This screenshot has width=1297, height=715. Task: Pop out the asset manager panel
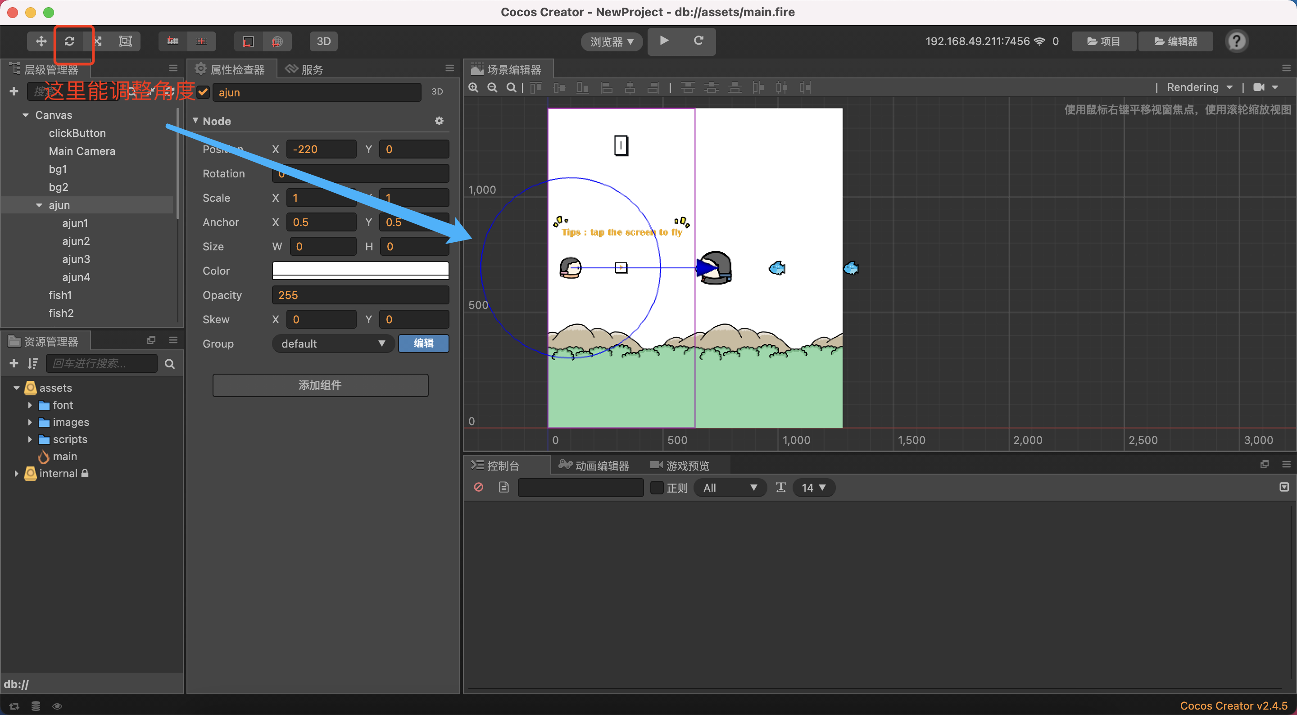[x=151, y=340]
